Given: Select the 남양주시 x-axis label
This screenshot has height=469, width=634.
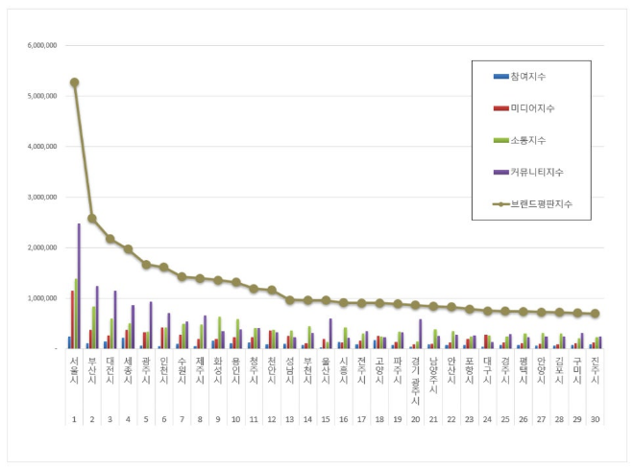Looking at the screenshot, I should coord(433,373).
